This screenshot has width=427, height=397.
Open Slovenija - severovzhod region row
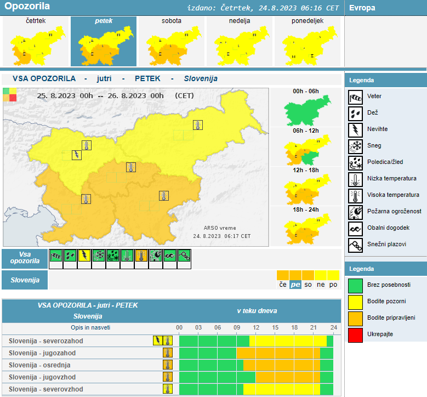coord(45,389)
